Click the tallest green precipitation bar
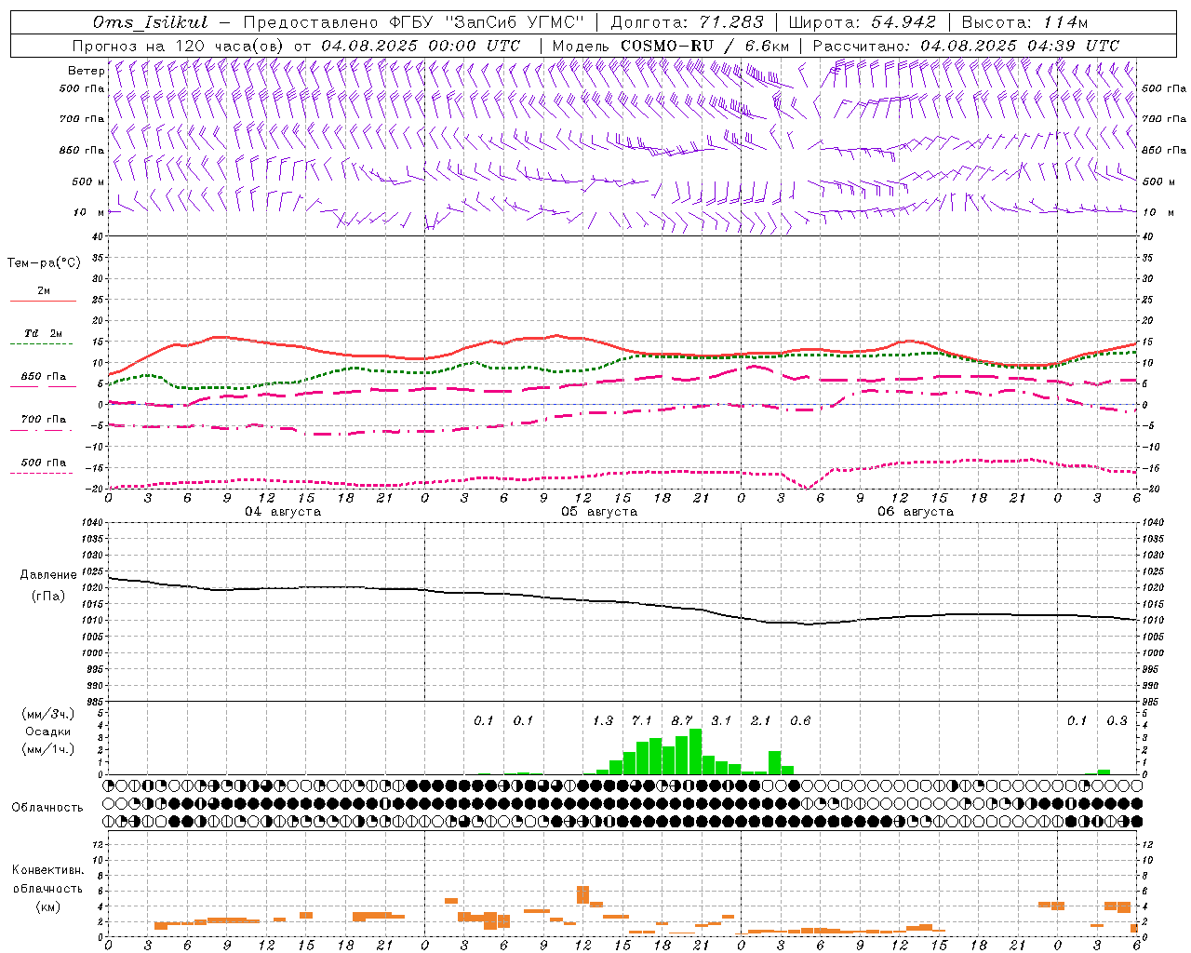Viewport: 1191px width, 953px height. point(695,752)
